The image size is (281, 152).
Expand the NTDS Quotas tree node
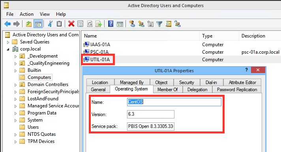point(15,135)
